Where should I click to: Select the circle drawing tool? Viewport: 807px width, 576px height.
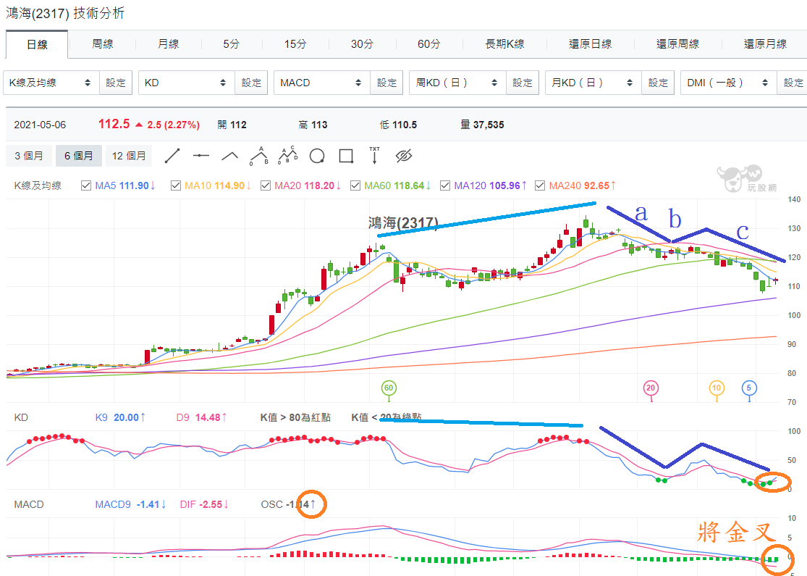coord(317,156)
